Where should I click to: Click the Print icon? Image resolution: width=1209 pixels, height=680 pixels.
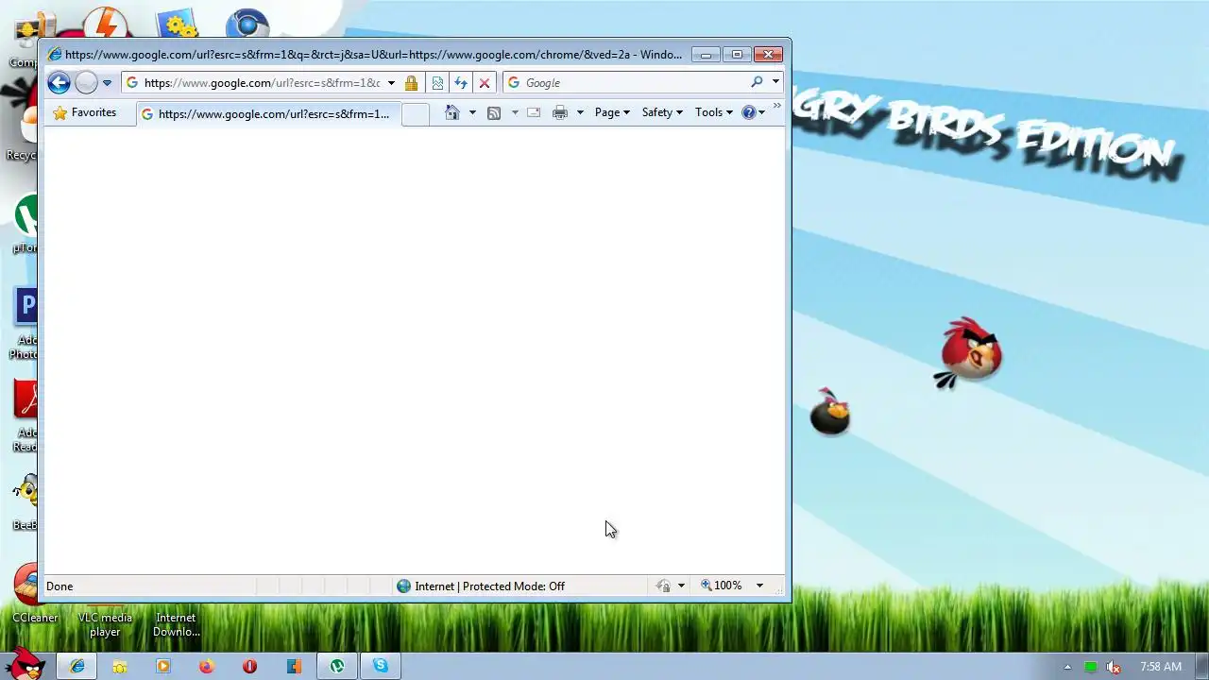(560, 112)
